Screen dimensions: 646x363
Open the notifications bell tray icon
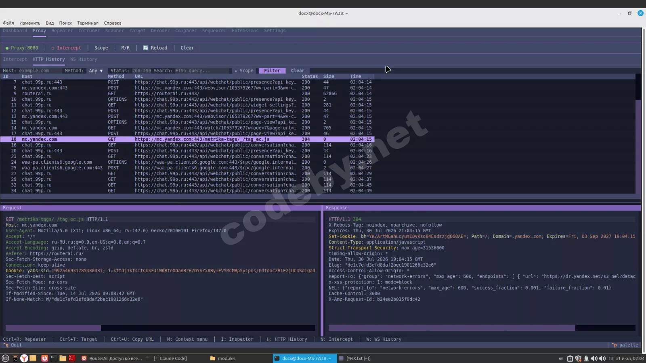tap(586, 358)
